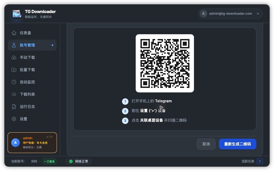Click the 已登录 status badge
The height and width of the screenshot is (171, 274).
click(x=50, y=161)
